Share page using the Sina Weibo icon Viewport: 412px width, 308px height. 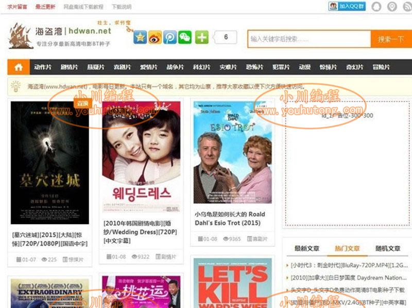[x=155, y=37]
